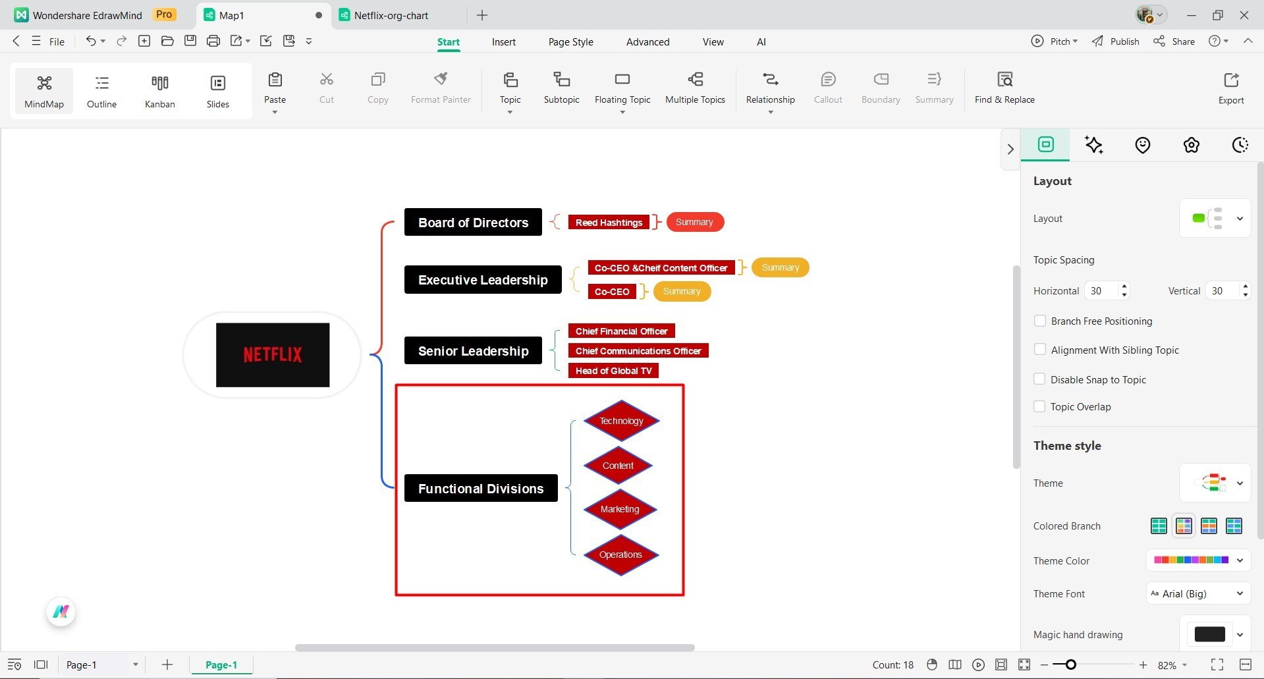Screen dimensions: 1264x679
Task: Insert Multiple Topics
Action: (x=695, y=88)
